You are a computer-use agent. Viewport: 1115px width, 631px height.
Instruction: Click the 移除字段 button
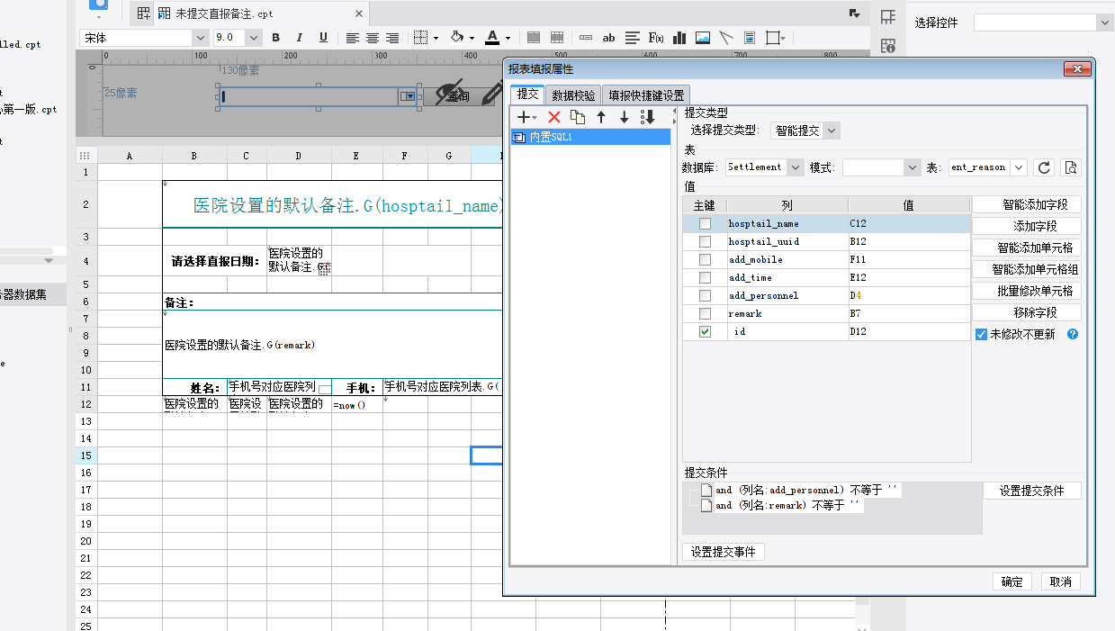coord(1027,312)
